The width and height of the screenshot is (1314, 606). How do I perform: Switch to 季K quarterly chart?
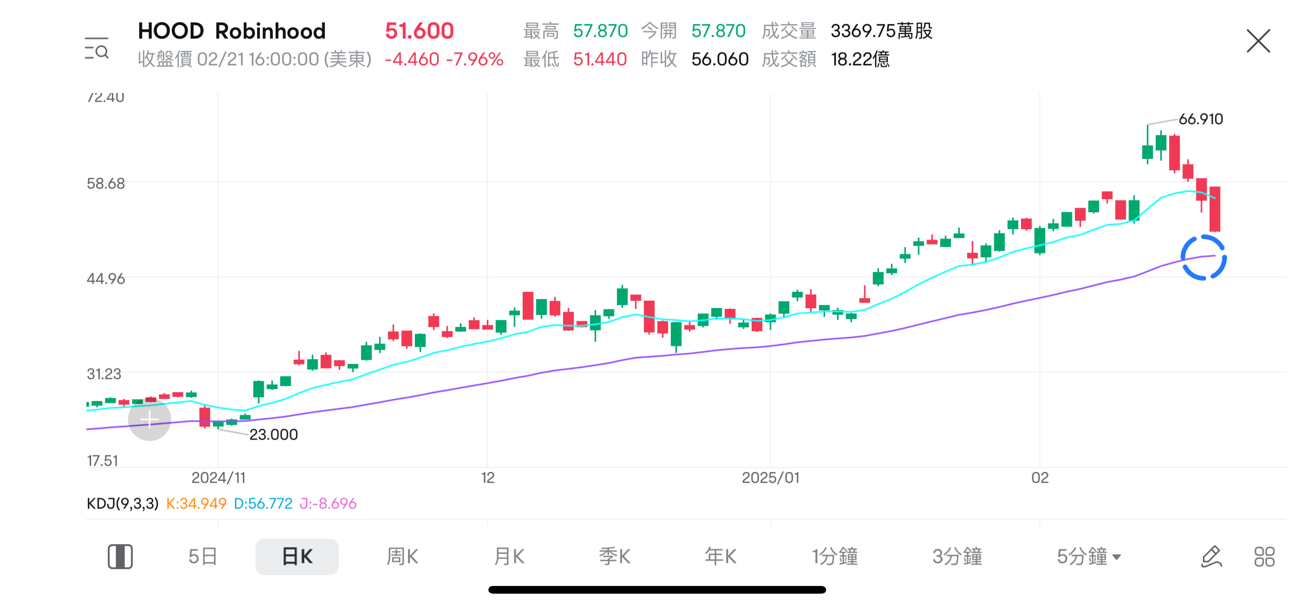614,557
